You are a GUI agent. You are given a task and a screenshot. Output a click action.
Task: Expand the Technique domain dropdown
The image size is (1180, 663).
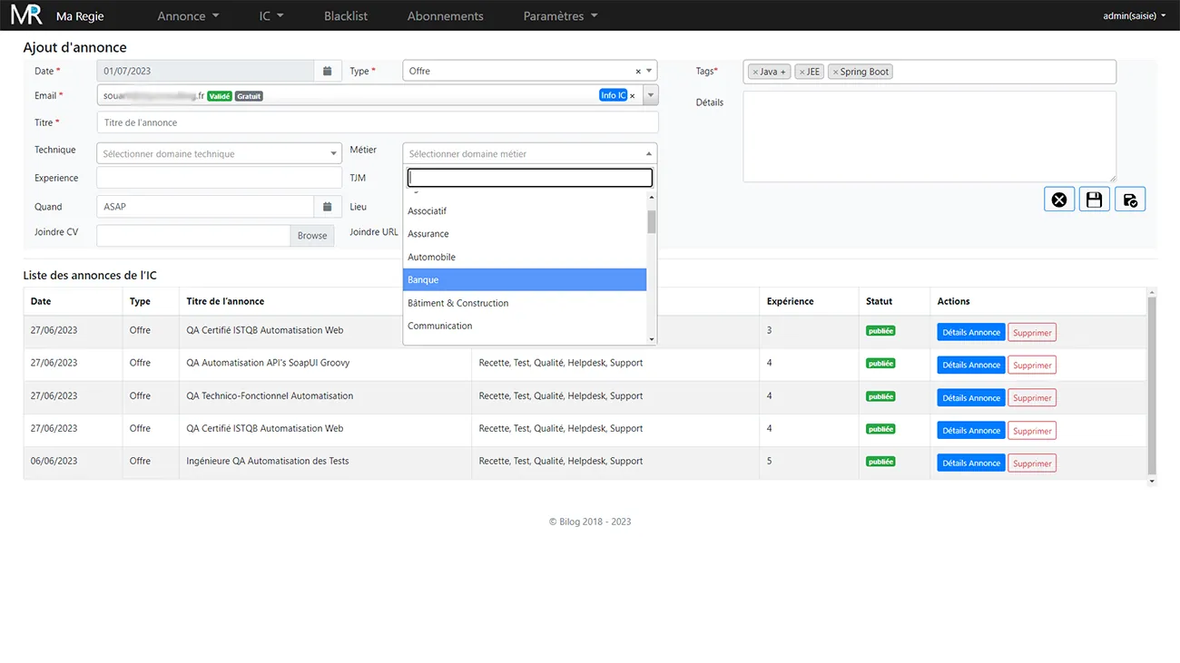tap(219, 154)
